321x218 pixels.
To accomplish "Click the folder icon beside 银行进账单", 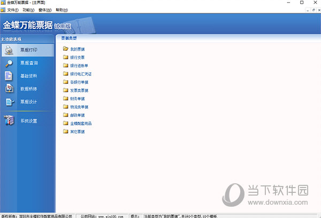I will pyautogui.click(x=65, y=65).
